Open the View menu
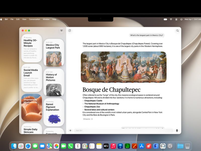The image size is (201, 151). click(x=24, y=19)
